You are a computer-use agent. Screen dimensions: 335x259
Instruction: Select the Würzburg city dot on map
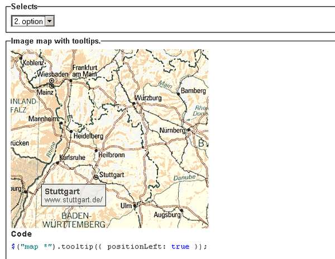click(x=135, y=103)
